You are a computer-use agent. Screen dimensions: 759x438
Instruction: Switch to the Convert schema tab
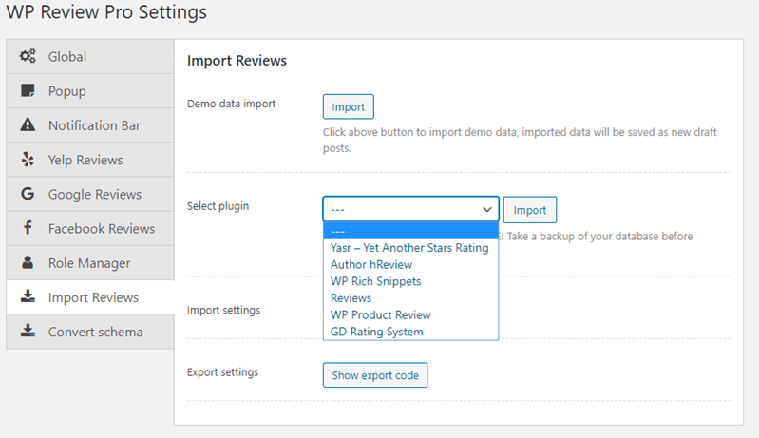[x=90, y=332]
